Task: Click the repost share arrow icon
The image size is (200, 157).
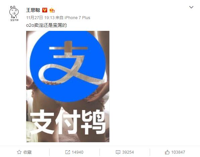Action: pos(68,152)
